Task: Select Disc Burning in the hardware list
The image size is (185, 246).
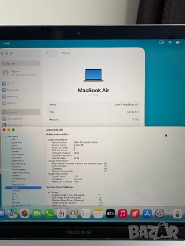Action: (x=18, y=163)
